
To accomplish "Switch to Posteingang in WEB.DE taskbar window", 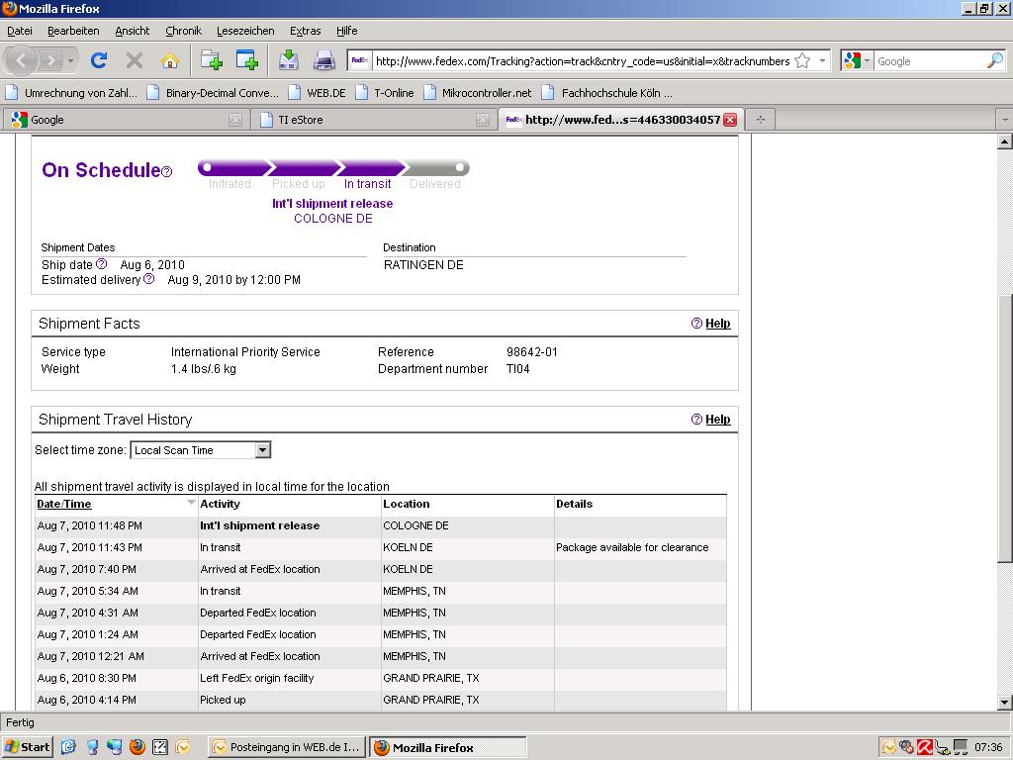I will (287, 747).
